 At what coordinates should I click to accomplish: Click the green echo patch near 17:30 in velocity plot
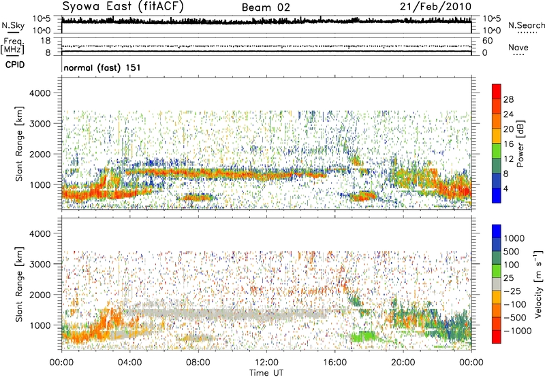click(362, 336)
